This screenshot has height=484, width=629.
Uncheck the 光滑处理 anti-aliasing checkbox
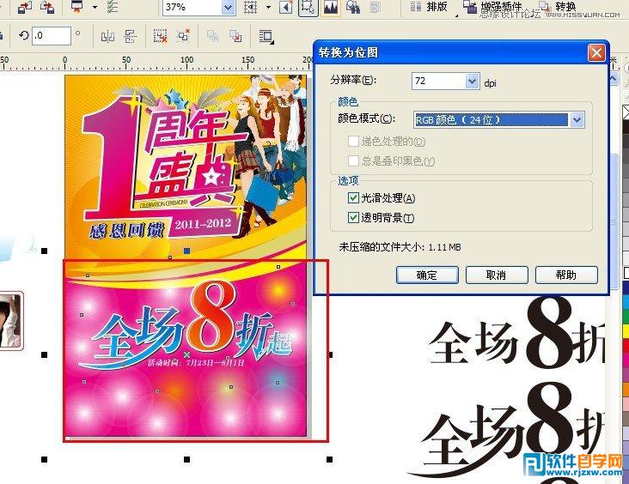[x=353, y=197]
